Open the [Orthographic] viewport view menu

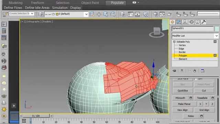(x=33, y=21)
